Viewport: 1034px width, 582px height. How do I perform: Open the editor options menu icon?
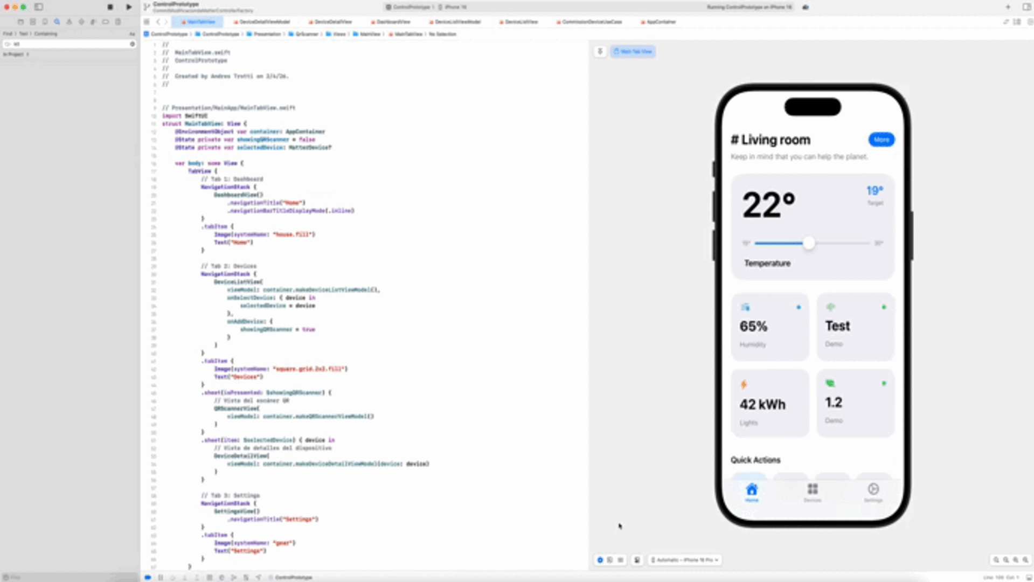point(1017,22)
